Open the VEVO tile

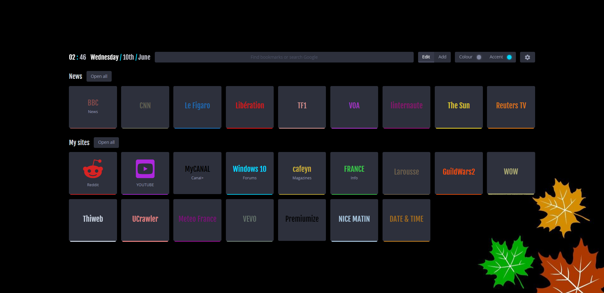click(250, 220)
